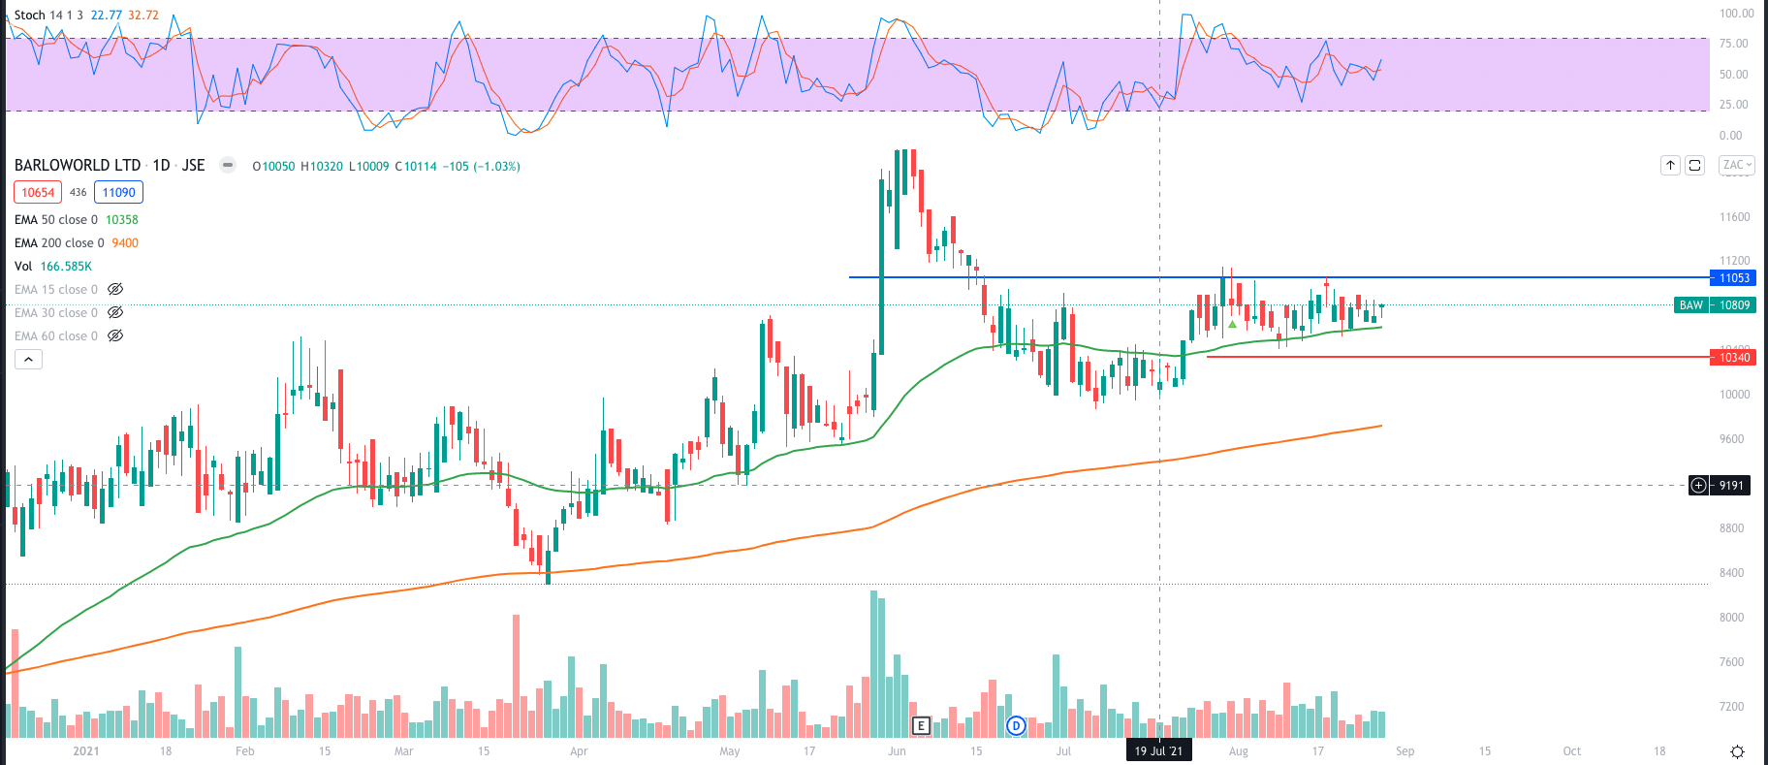Image resolution: width=1768 pixels, height=765 pixels.
Task: Select the blue 11053 horizontal line label
Action: [1733, 278]
